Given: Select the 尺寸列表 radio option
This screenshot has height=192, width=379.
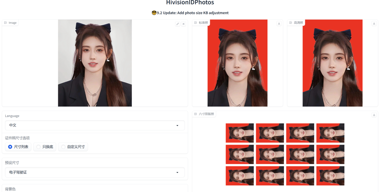Looking at the screenshot, I should (x=18, y=147).
